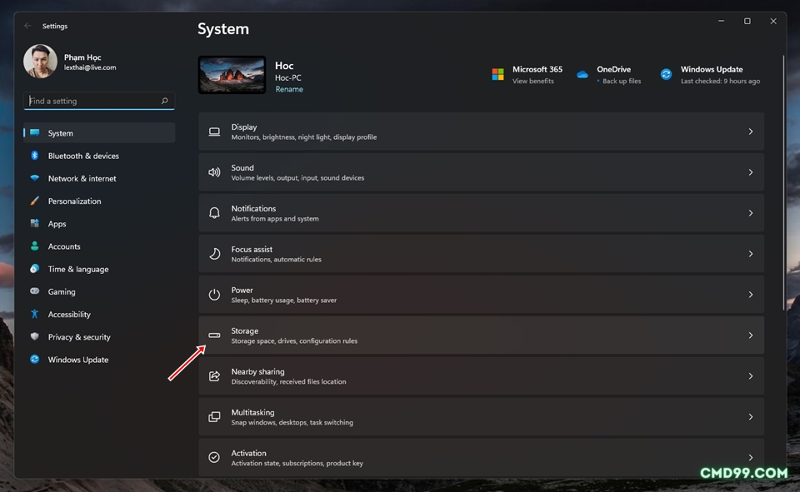Click the Notifications bell icon
800x492 pixels.
pyautogui.click(x=214, y=212)
